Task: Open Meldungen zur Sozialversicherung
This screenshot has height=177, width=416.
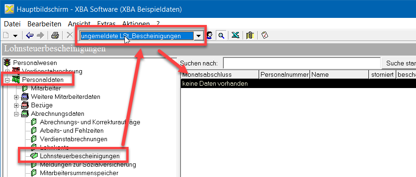Action: (x=88, y=165)
